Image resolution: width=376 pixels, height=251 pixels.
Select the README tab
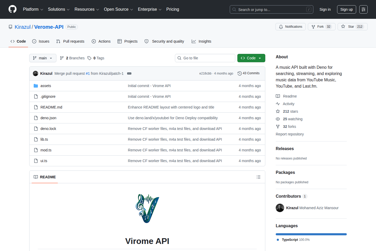(45, 177)
